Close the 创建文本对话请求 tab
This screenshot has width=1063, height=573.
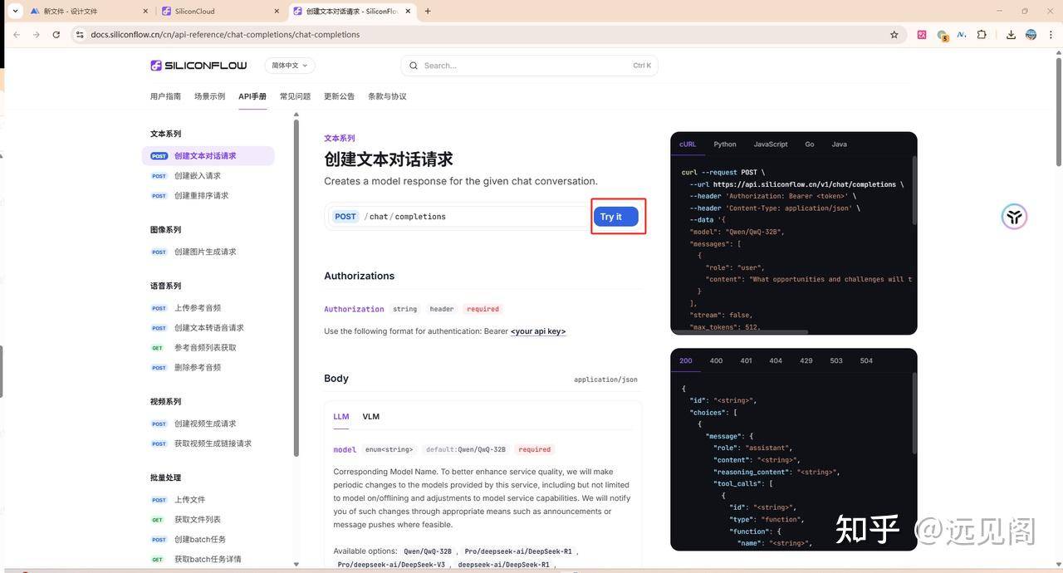pos(408,12)
